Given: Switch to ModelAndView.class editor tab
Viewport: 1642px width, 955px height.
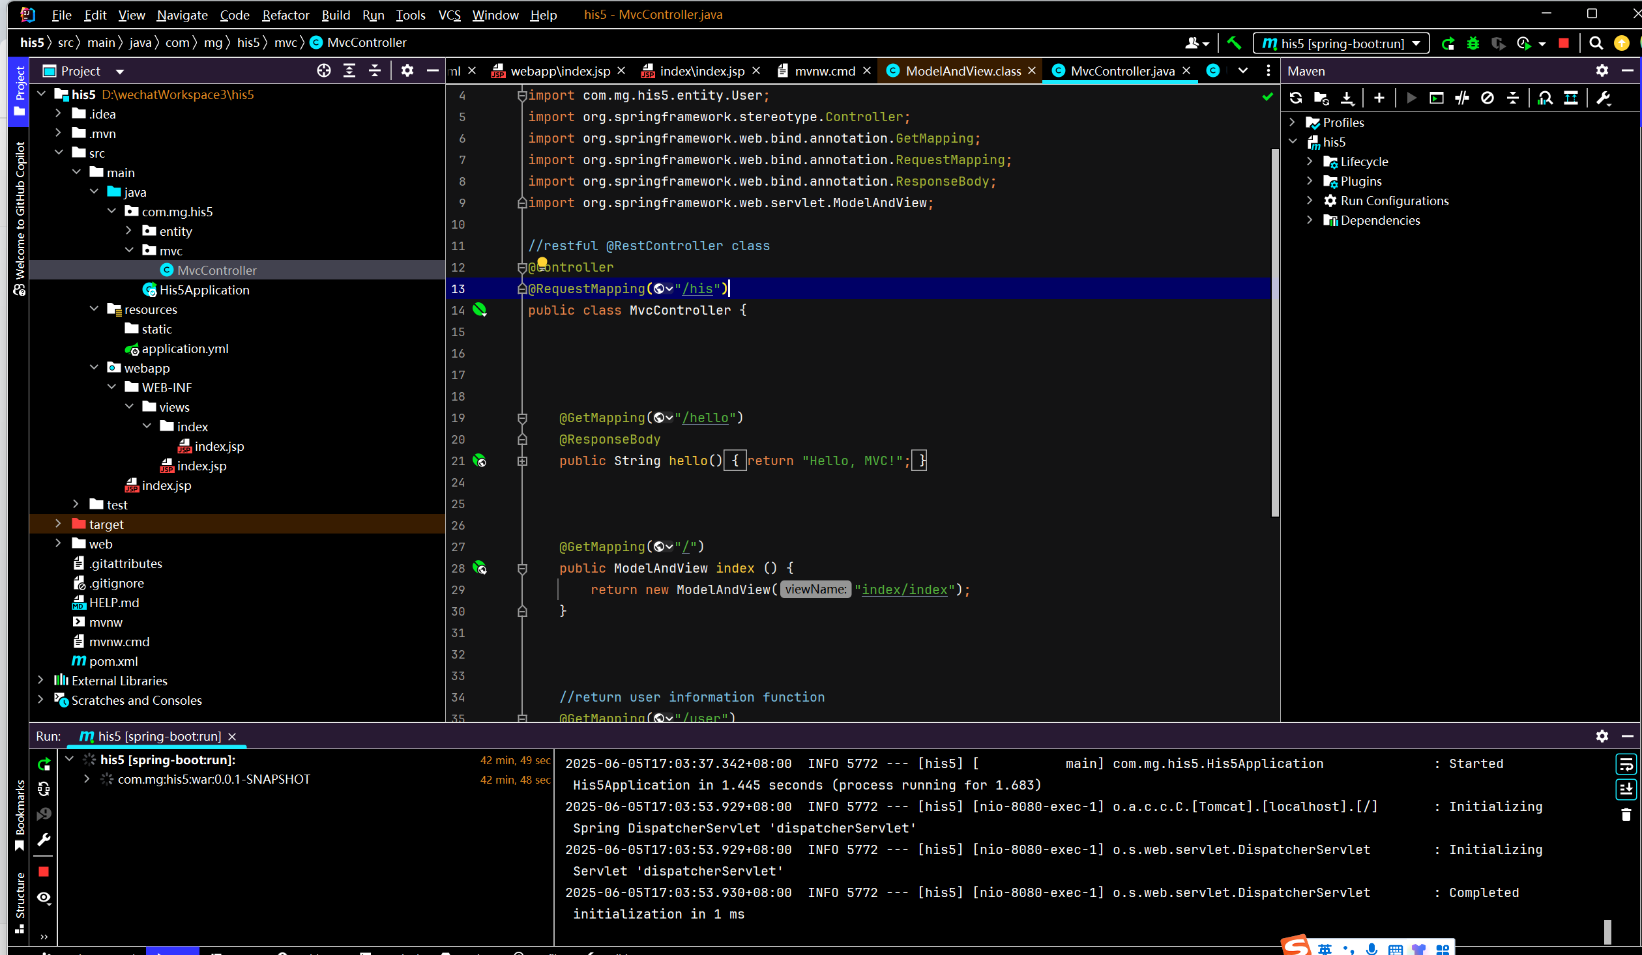Looking at the screenshot, I should tap(962, 70).
